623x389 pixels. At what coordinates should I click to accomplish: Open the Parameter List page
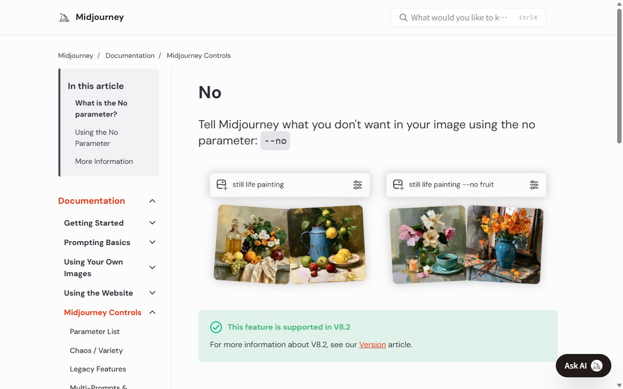point(95,332)
